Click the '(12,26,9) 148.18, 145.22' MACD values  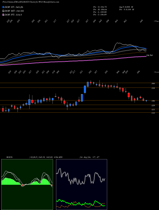pos(41,157)
